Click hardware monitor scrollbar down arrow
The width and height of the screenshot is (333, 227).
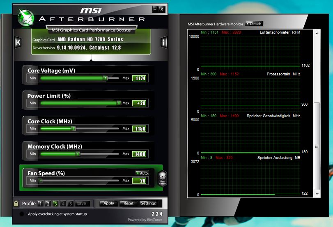317,194
